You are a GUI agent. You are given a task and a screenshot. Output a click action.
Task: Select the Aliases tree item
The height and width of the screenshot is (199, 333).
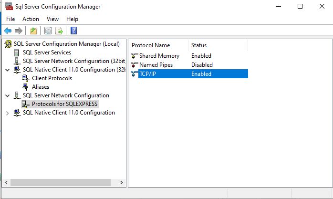41,87
